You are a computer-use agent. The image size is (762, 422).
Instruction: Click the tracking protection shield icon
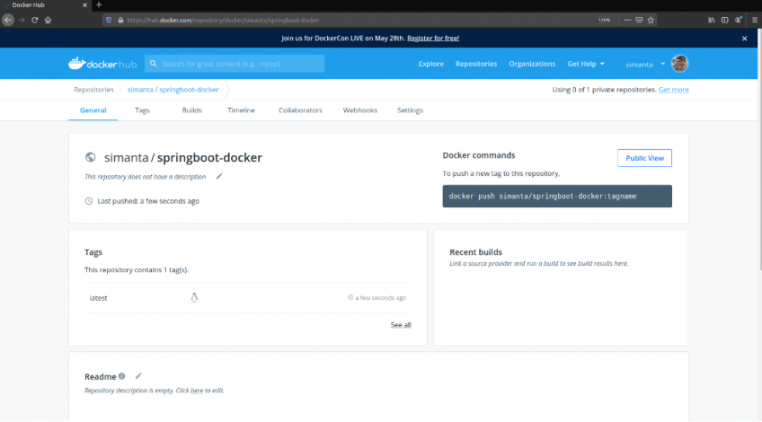click(x=109, y=20)
